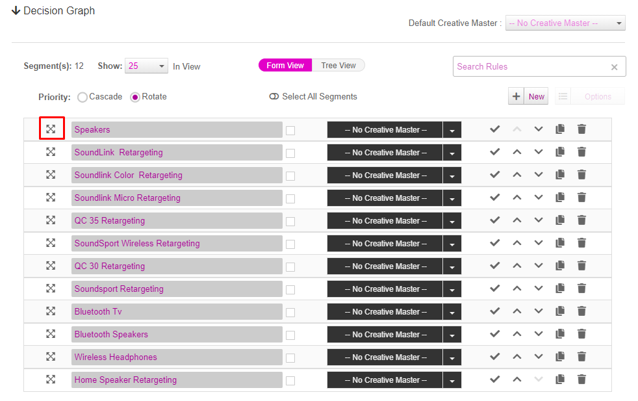
Task: Open the Default Creative Master dropdown
Action: tap(565, 23)
